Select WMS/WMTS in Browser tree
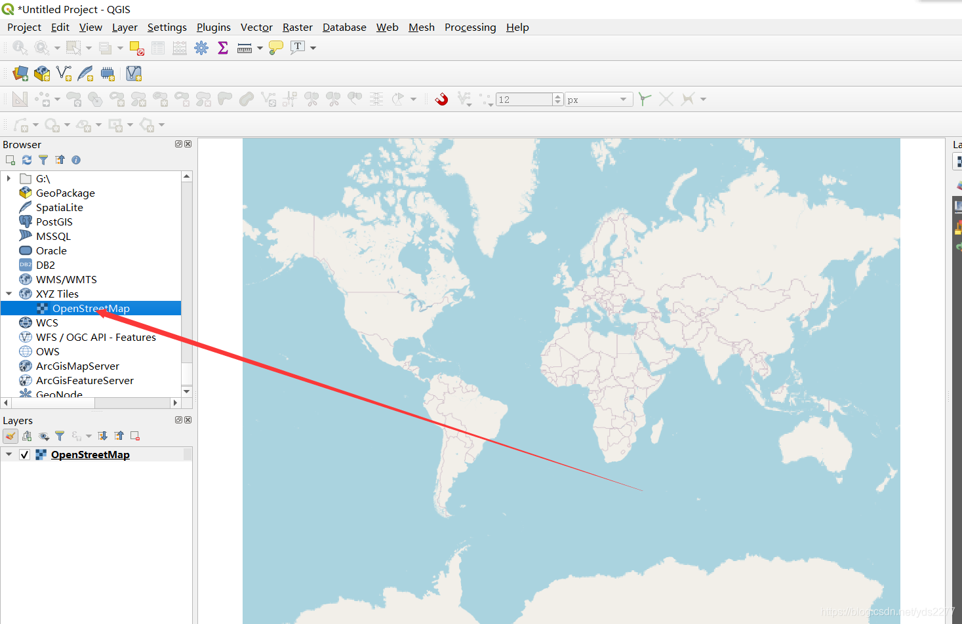 click(66, 279)
